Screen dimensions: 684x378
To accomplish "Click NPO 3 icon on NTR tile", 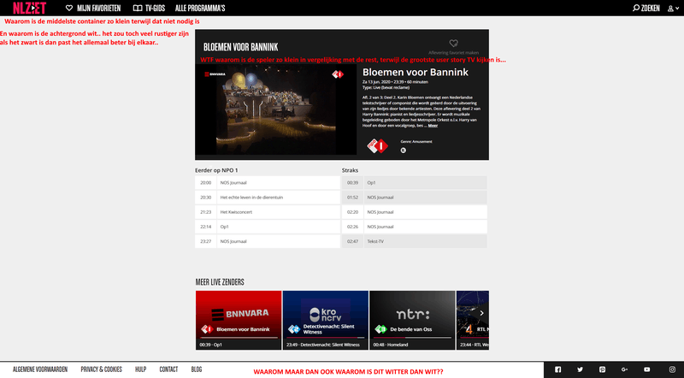I will click(380, 329).
